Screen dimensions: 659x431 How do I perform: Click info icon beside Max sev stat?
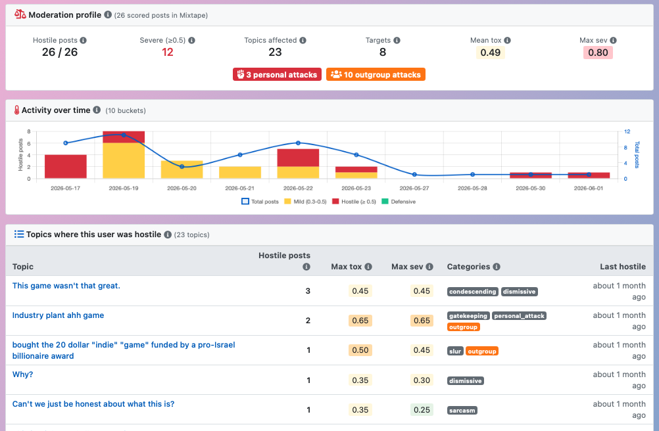tap(613, 40)
